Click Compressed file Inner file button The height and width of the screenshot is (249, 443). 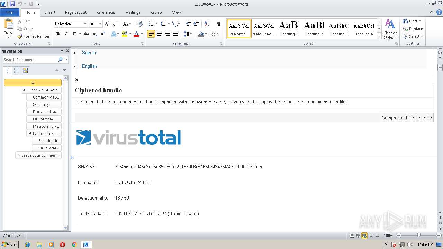407,118
